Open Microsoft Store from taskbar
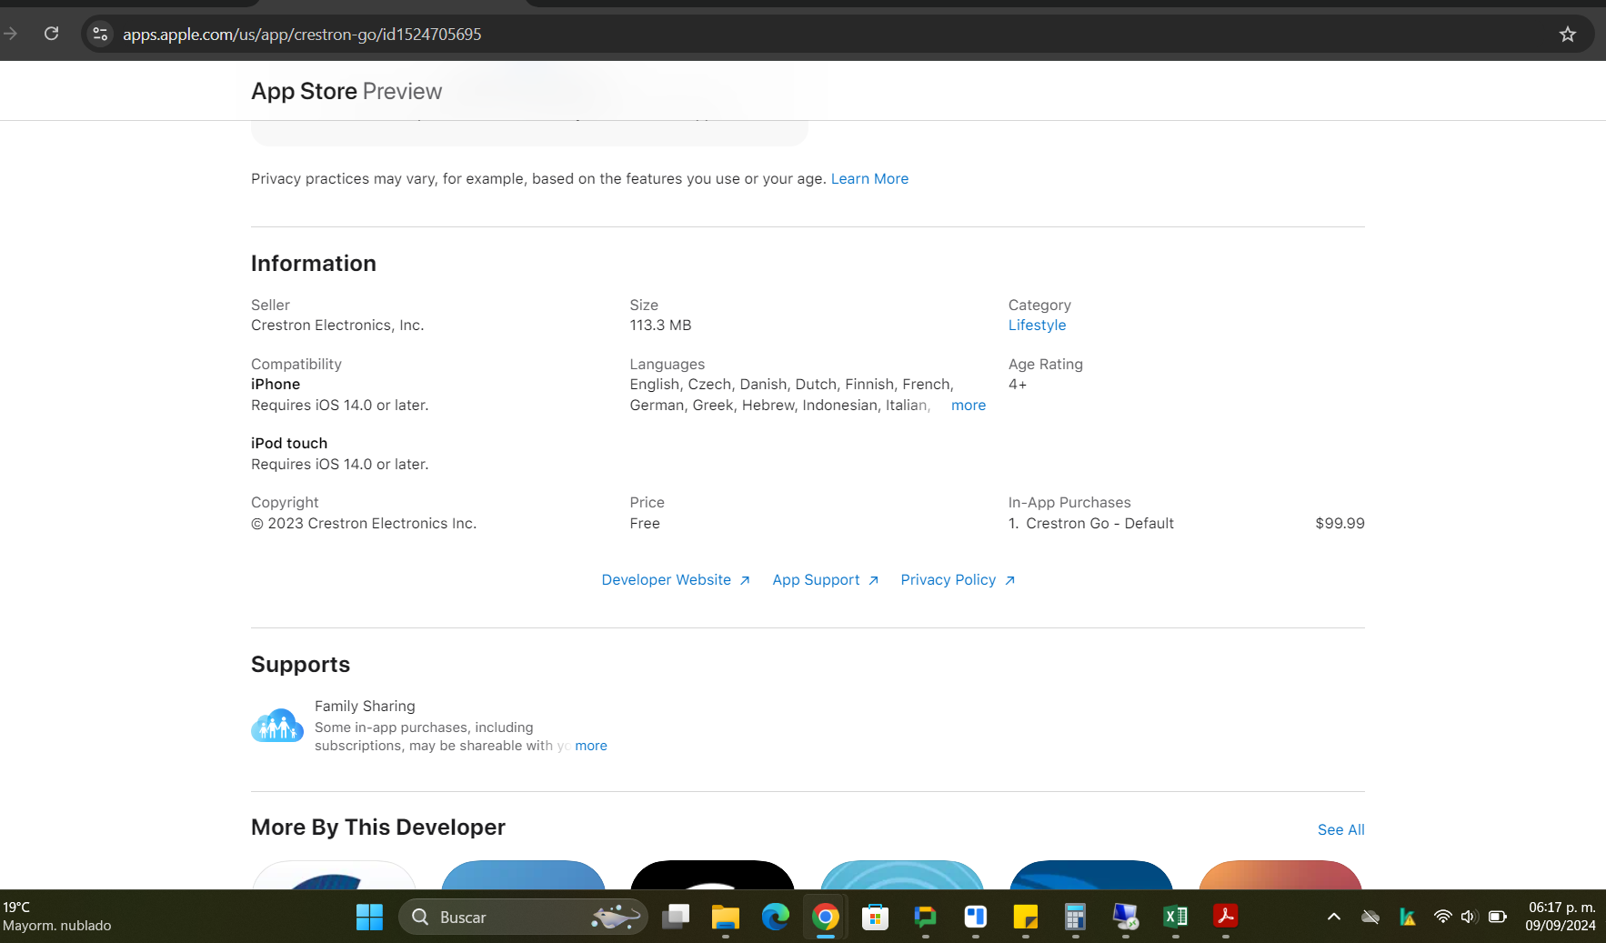Image resolution: width=1606 pixels, height=943 pixels. point(876,917)
